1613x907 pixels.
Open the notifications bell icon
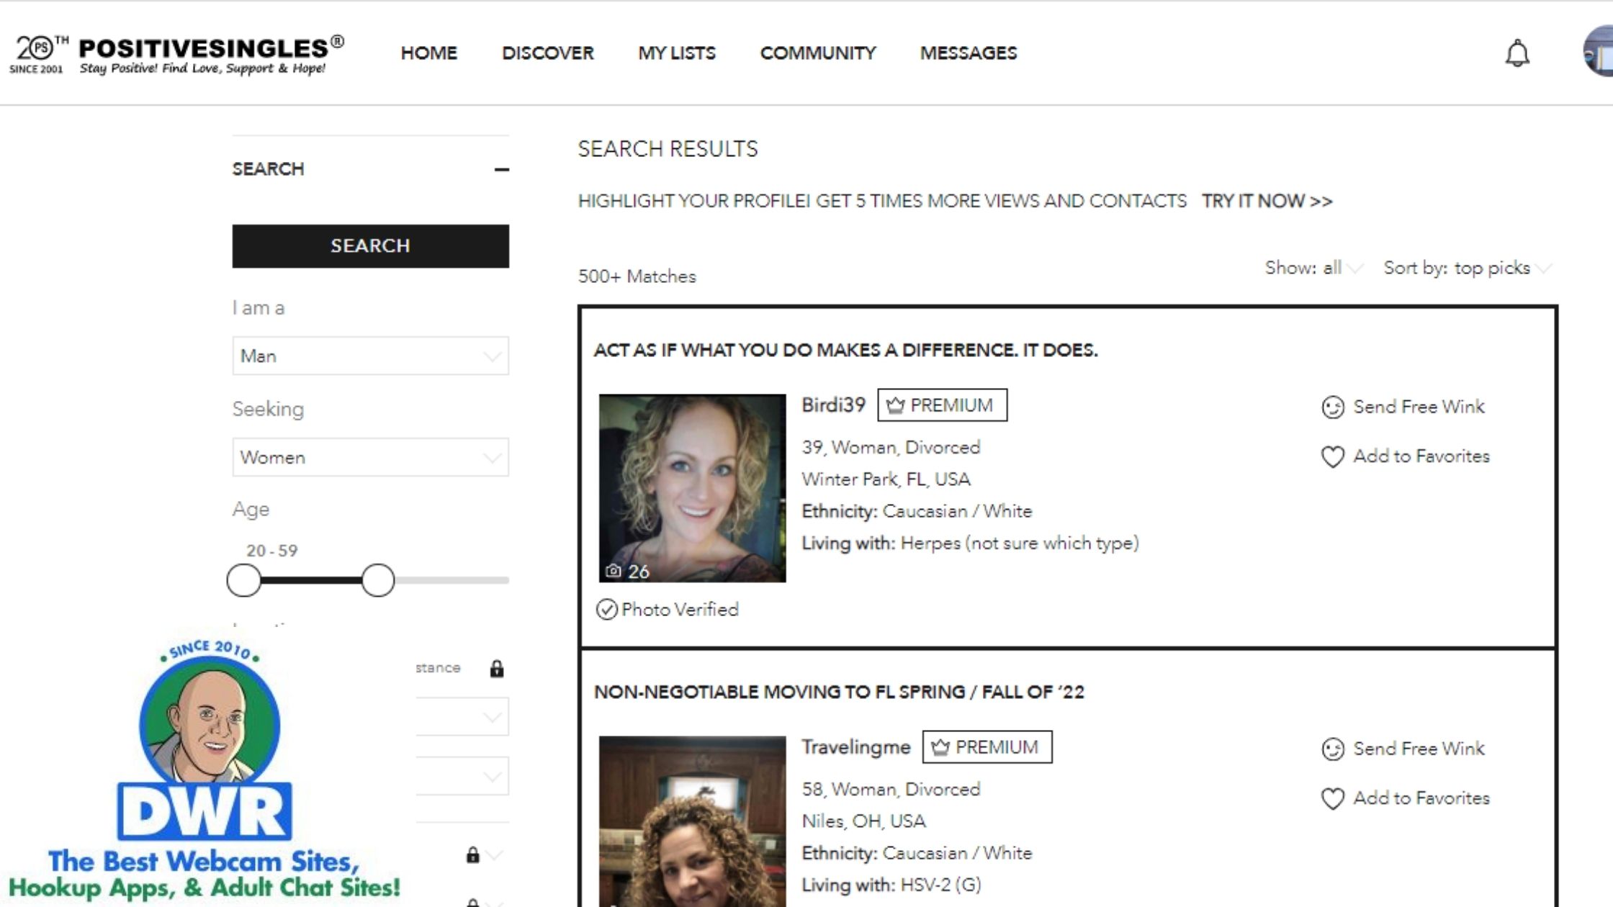(1517, 53)
